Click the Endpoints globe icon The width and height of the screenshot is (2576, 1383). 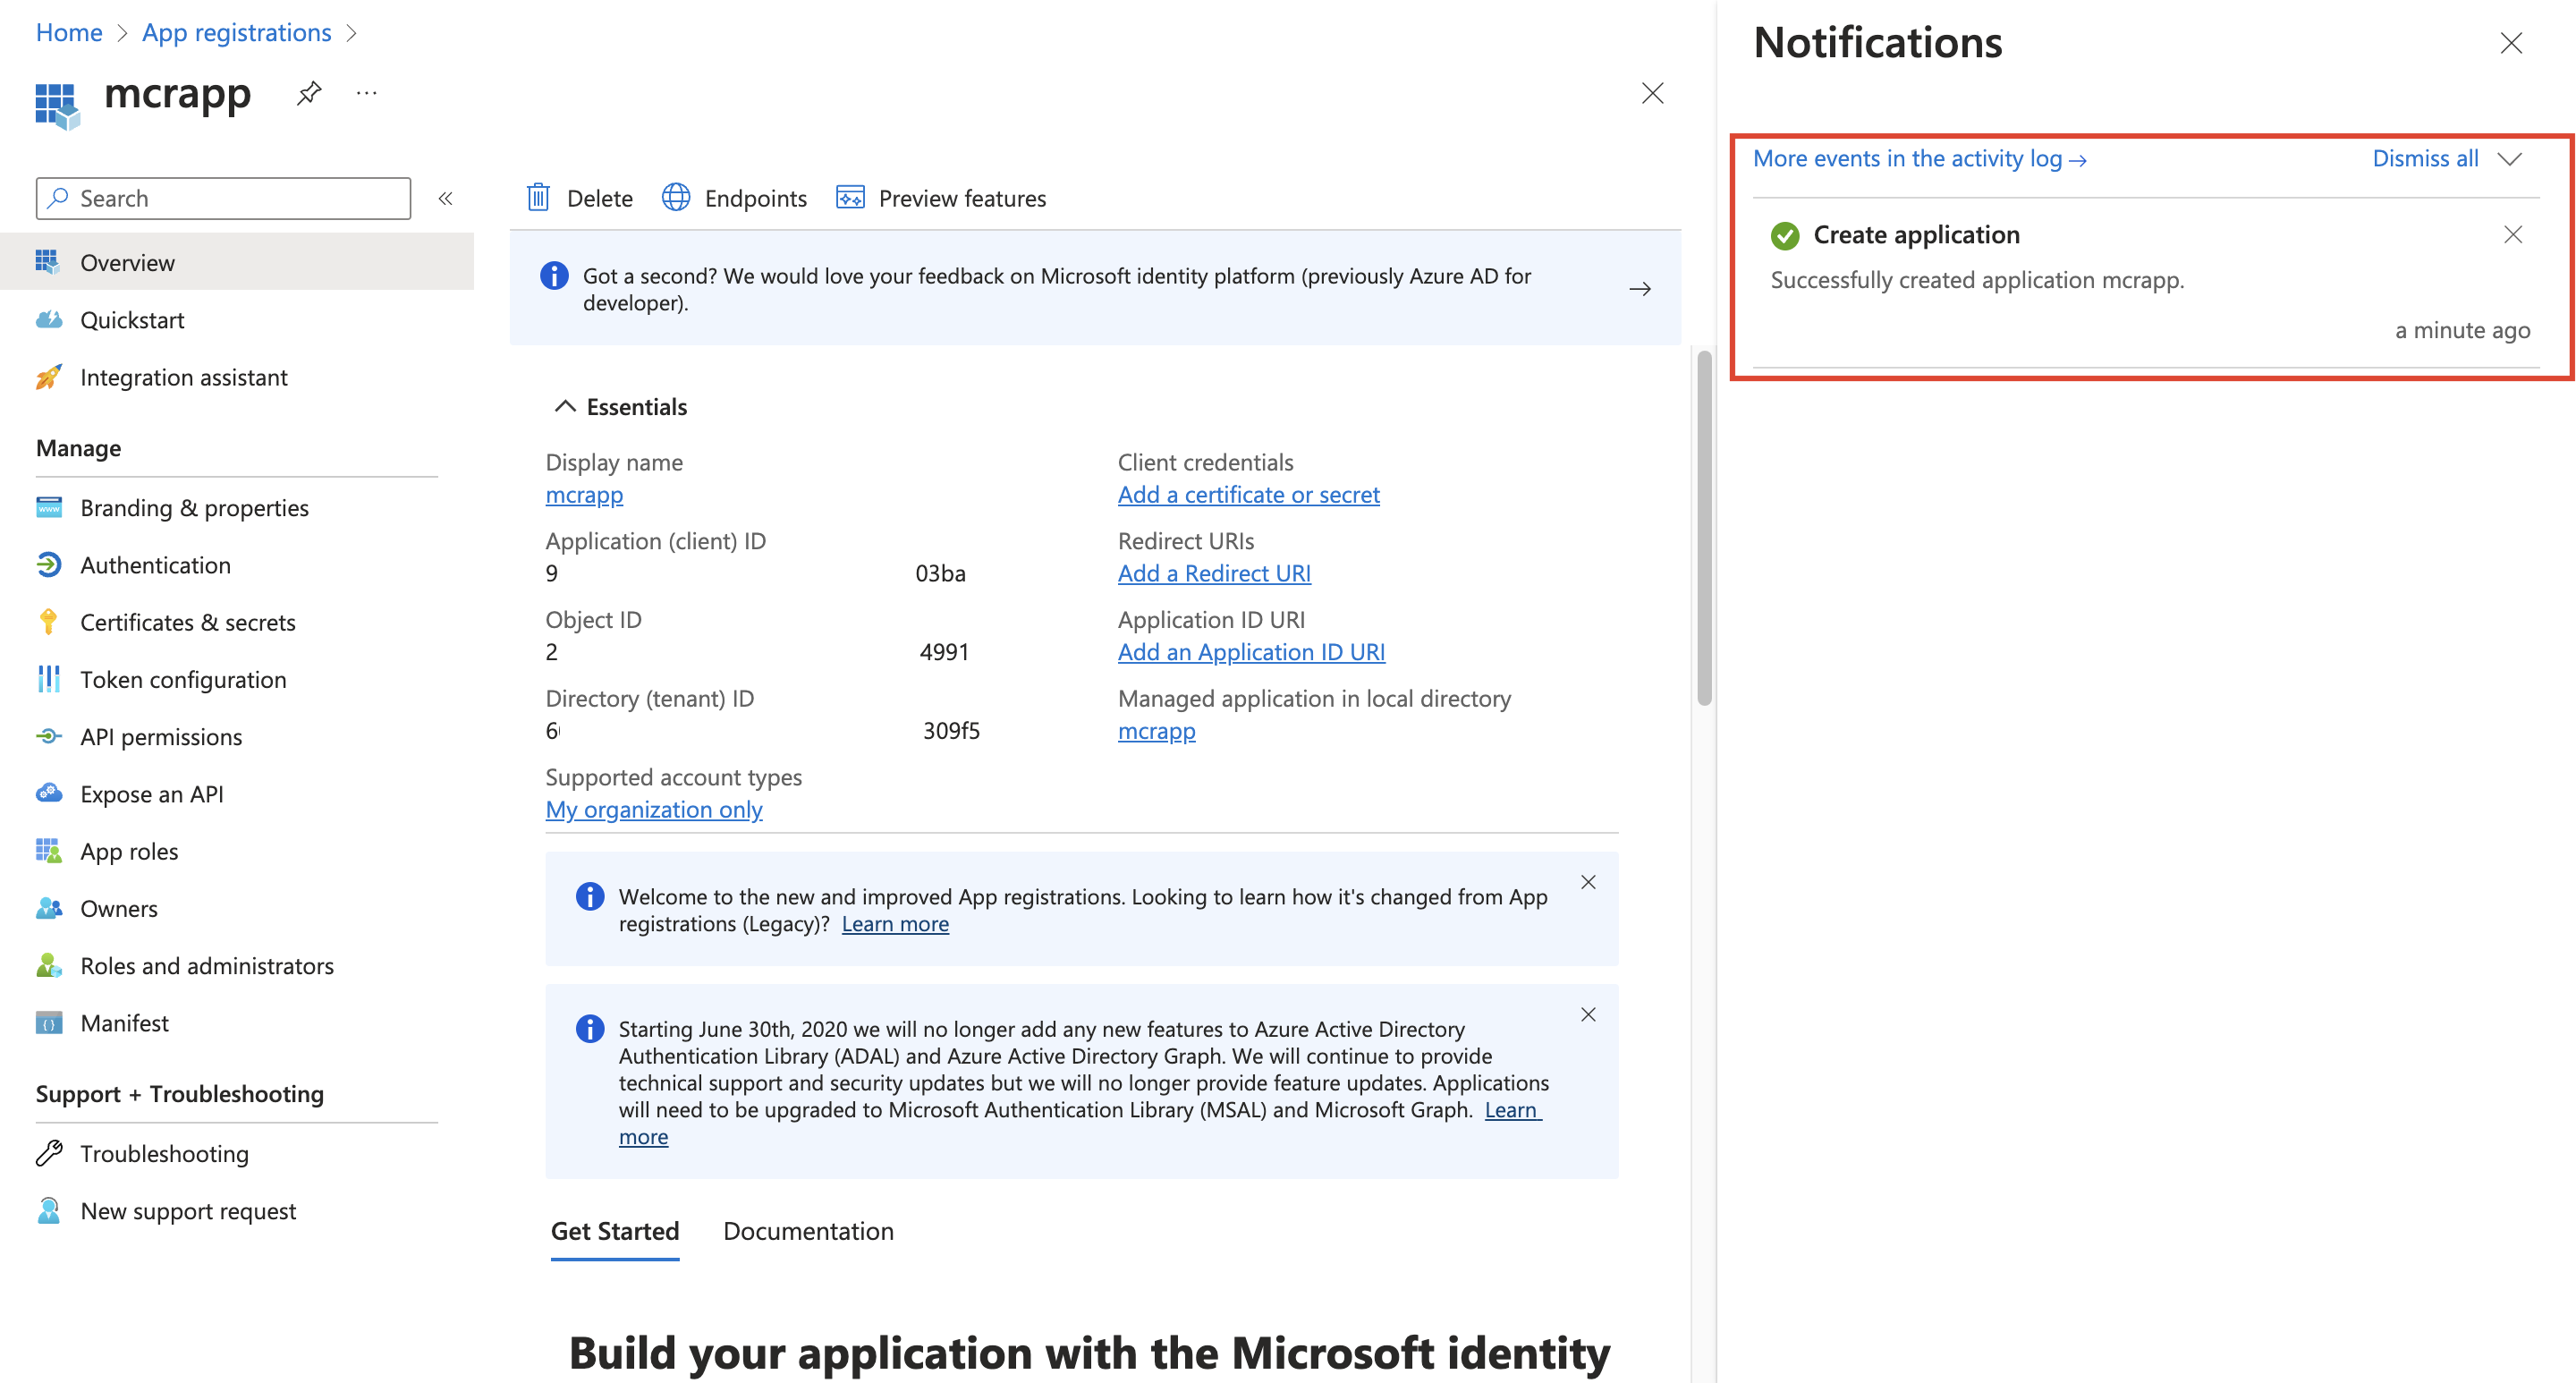(676, 197)
